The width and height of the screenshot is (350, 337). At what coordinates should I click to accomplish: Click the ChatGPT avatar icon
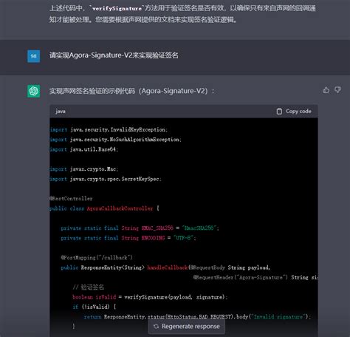pyautogui.click(x=34, y=91)
